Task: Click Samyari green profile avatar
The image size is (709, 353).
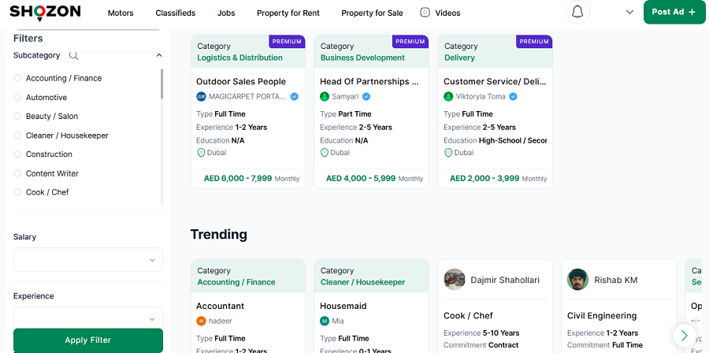Action: point(325,97)
